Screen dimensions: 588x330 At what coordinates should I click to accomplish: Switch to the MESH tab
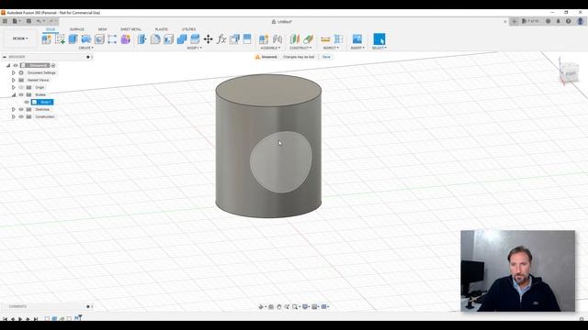tap(102, 29)
